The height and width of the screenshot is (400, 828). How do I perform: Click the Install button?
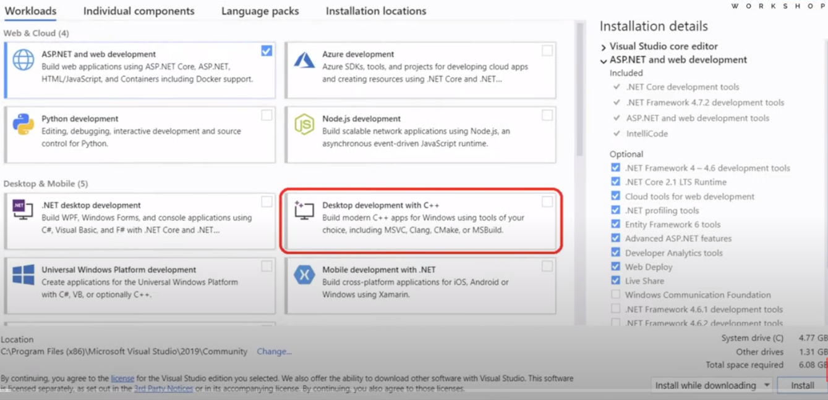click(x=803, y=385)
